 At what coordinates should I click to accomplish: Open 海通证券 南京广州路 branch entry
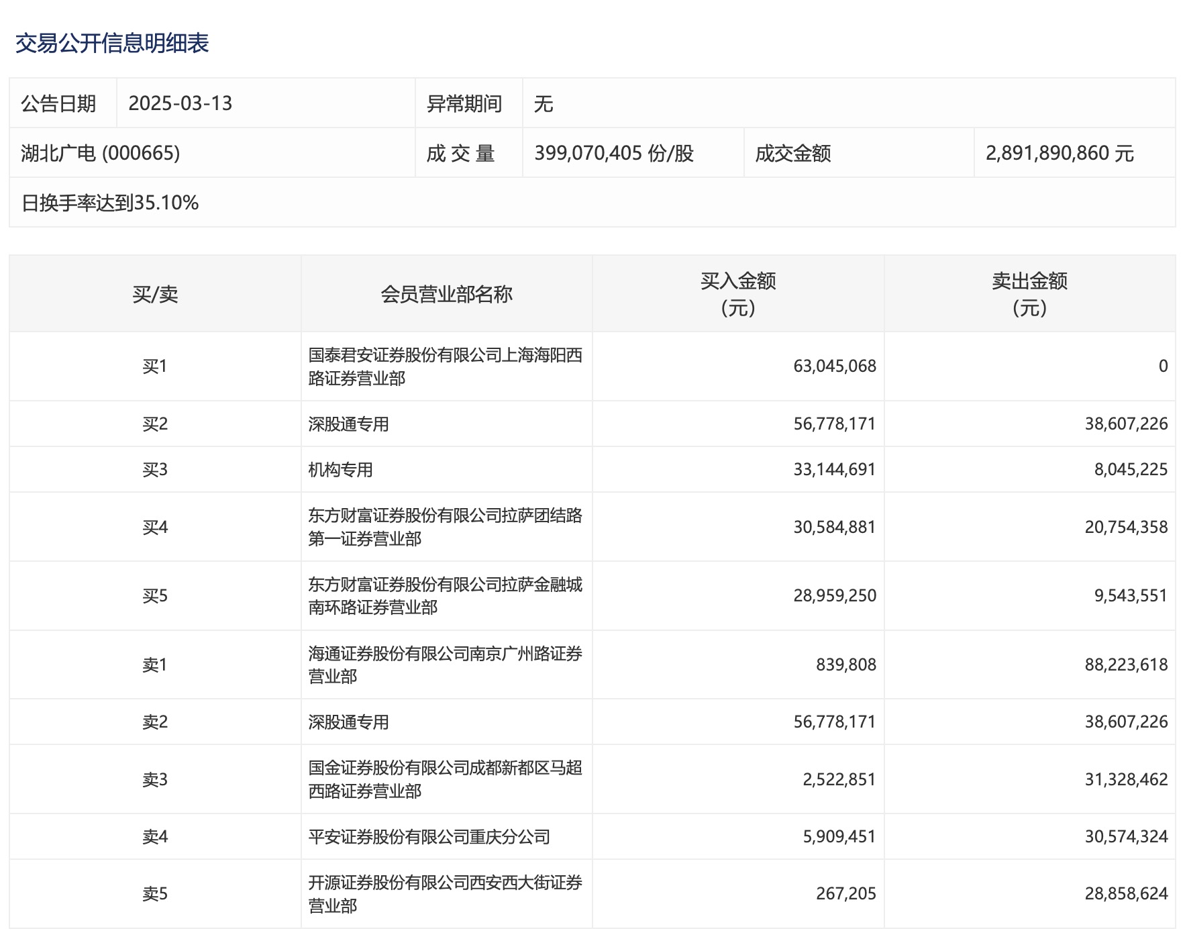[444, 664]
